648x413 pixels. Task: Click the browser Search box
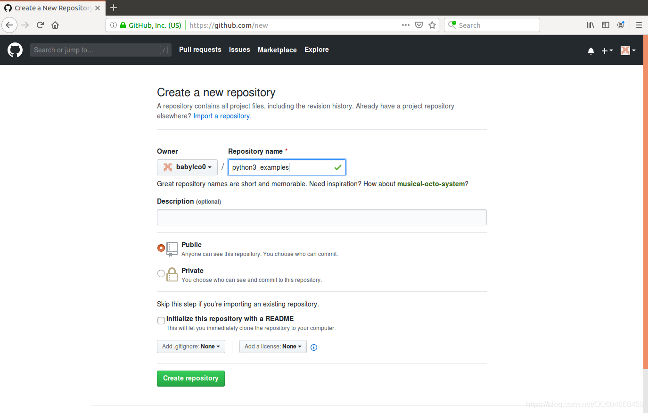point(492,25)
